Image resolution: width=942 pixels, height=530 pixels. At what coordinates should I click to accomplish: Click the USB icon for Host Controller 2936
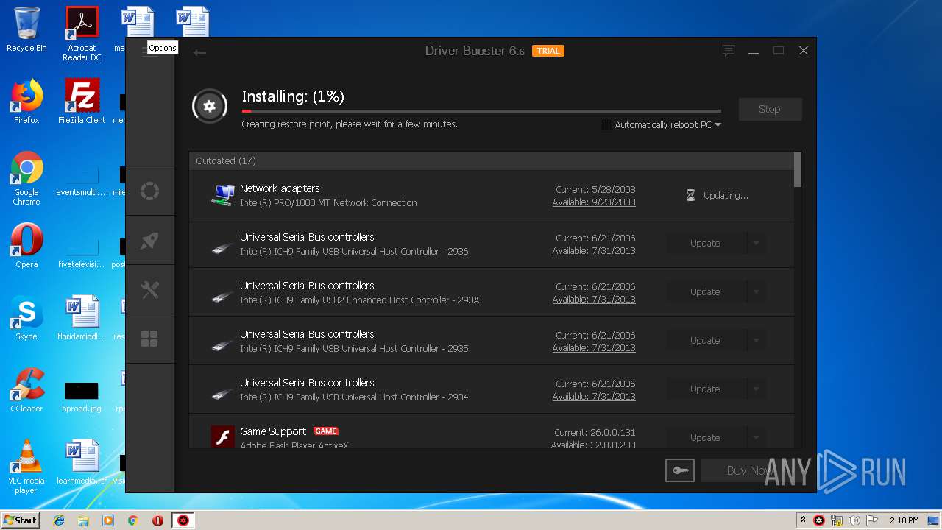pyautogui.click(x=223, y=247)
